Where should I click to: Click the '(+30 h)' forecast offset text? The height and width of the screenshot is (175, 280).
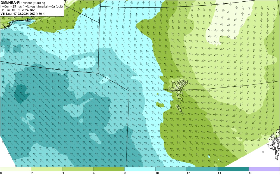(x=41, y=14)
